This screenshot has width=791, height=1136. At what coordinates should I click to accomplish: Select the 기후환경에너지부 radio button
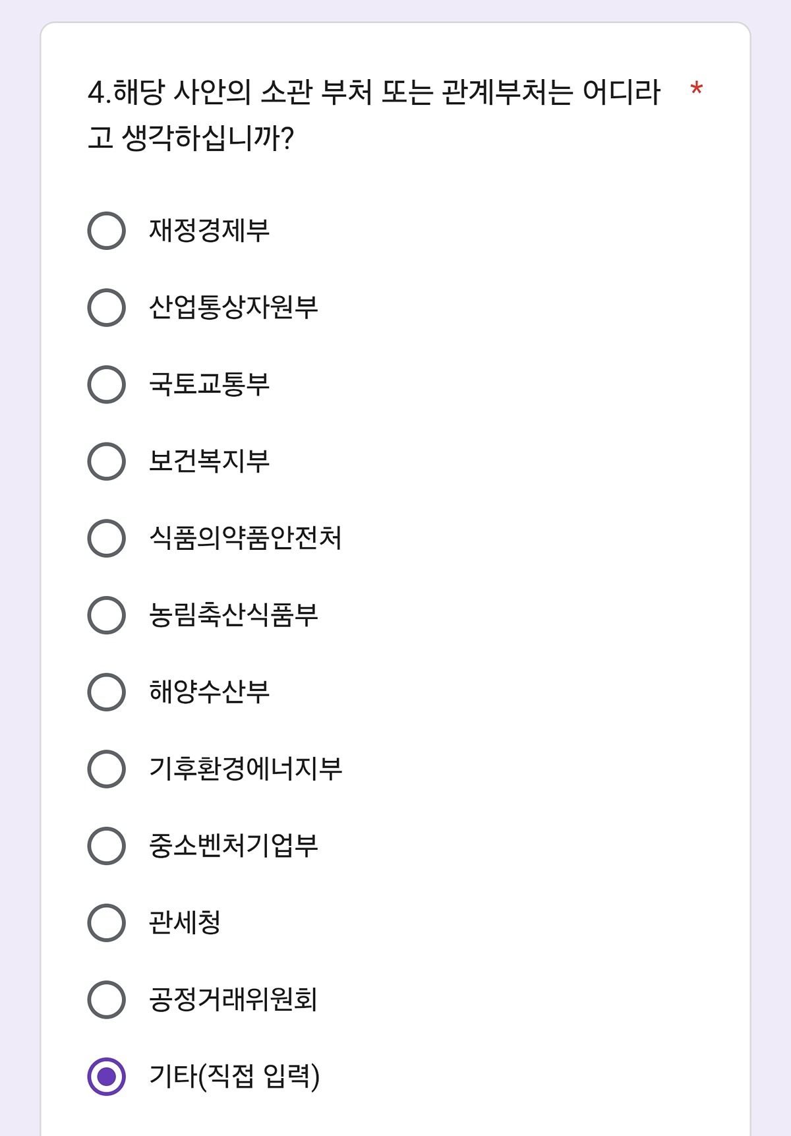[x=106, y=769]
